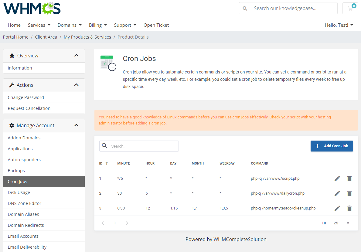Edit the first cron job entry

pos(337,178)
